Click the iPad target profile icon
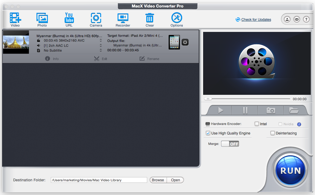Screen dimensions: 315x195 174,42
